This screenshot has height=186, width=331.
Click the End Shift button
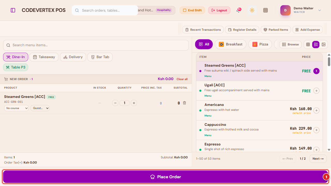(x=192, y=10)
